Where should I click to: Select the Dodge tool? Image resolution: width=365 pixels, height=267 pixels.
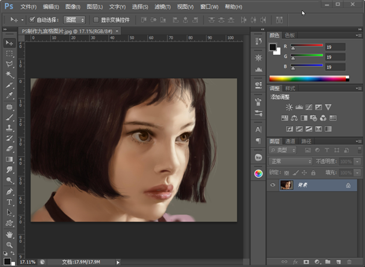coord(9,181)
